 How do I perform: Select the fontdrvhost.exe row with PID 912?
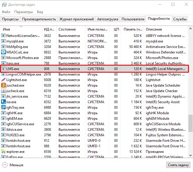pos(94,141)
